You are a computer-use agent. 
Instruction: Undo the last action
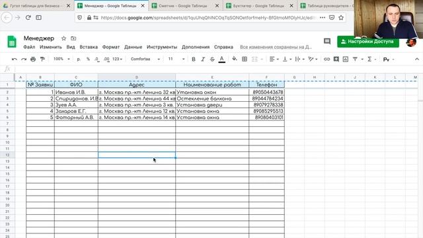[x=15, y=59]
